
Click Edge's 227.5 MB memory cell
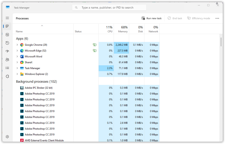[122, 51]
